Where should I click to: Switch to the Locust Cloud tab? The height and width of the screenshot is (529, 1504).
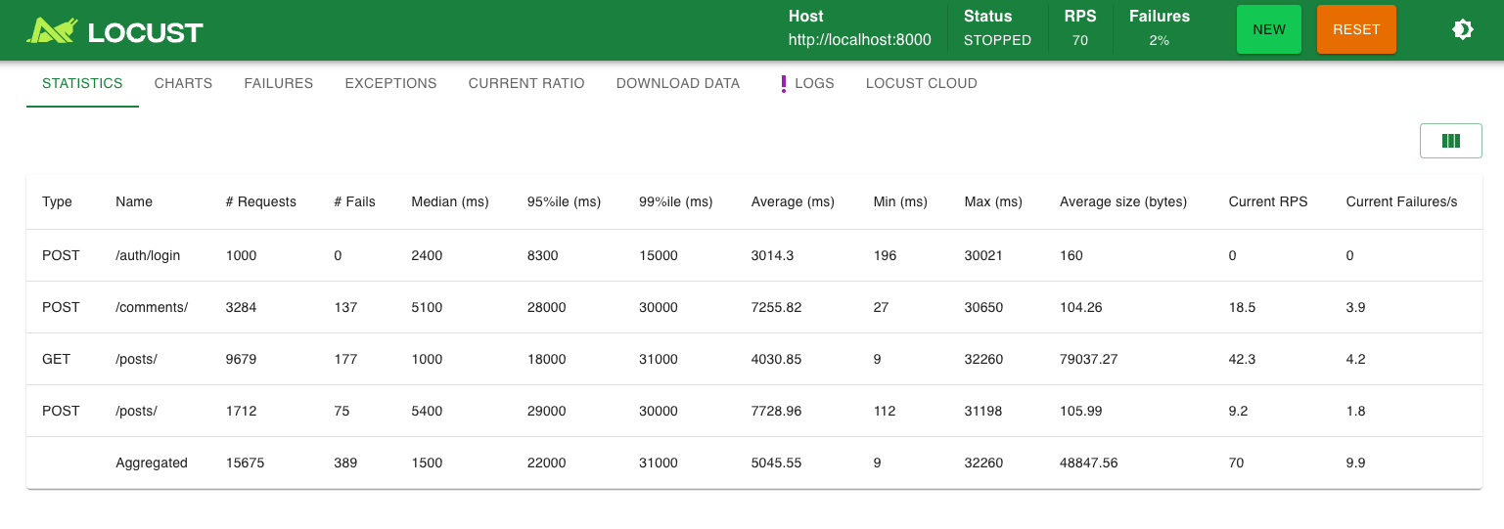(x=921, y=84)
